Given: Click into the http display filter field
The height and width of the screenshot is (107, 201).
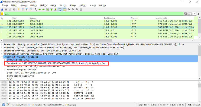Looking at the screenshot, I should pyautogui.click(x=93, y=14).
